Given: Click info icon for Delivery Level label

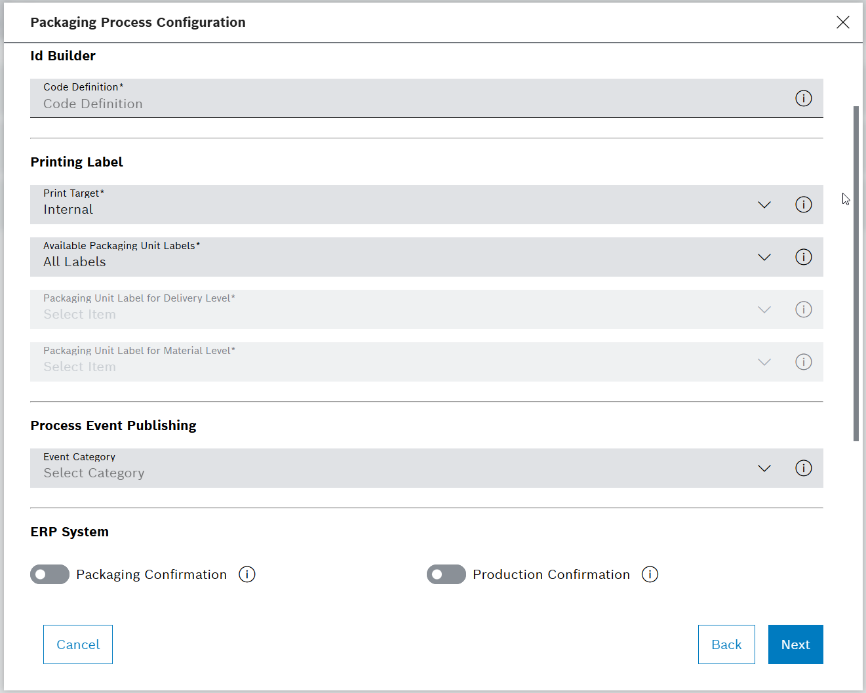Looking at the screenshot, I should [803, 309].
